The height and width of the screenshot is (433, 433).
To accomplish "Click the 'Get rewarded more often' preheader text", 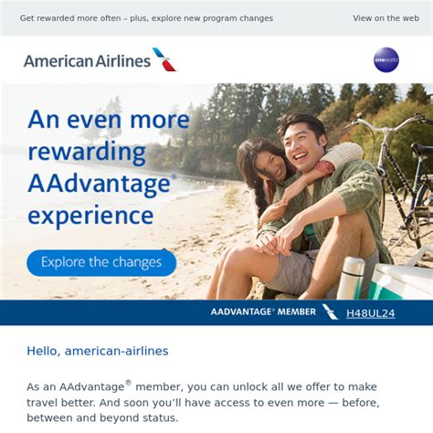I will point(146,18).
